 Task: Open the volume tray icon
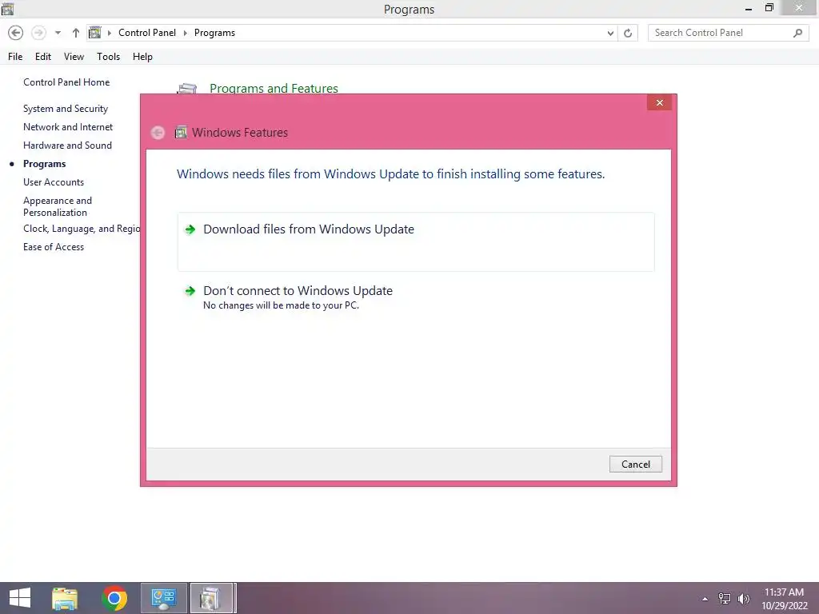point(744,598)
